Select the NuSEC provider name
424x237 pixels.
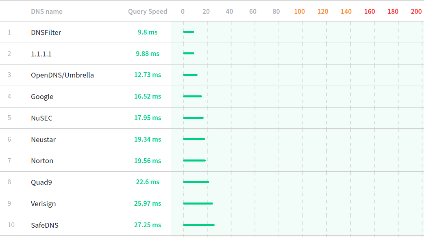(41, 118)
